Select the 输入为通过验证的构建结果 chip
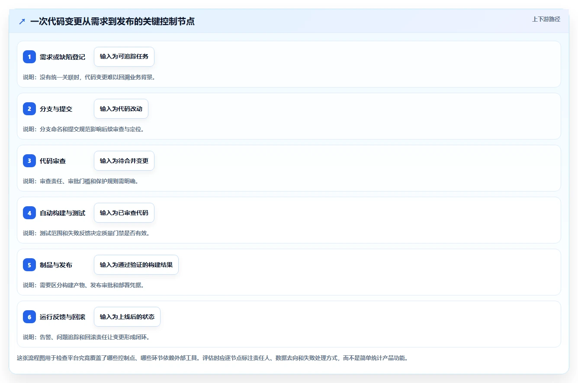Image resolution: width=578 pixels, height=383 pixels. coord(136,265)
